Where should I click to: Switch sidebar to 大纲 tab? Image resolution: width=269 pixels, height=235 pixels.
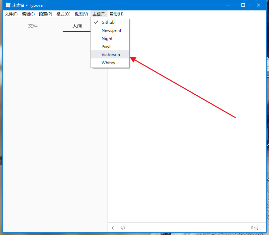(x=77, y=26)
